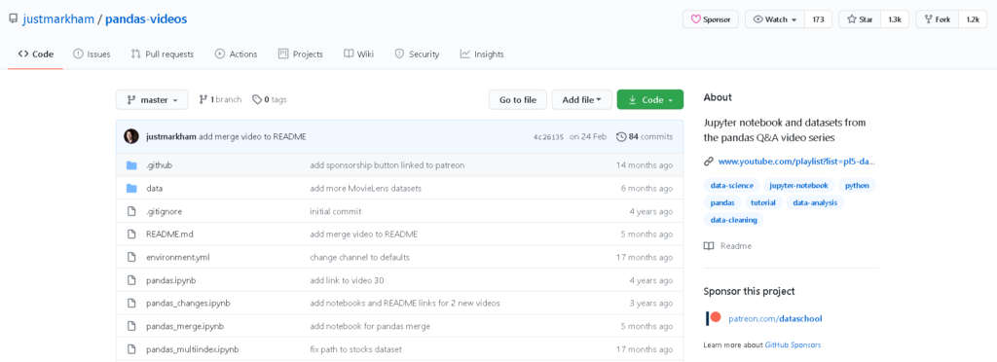Image resolution: width=997 pixels, height=362 pixels.
Task: Expand the Add file dropdown
Action: click(x=582, y=99)
